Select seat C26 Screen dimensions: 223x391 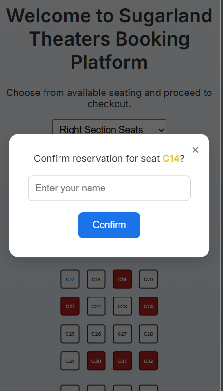point(96,334)
